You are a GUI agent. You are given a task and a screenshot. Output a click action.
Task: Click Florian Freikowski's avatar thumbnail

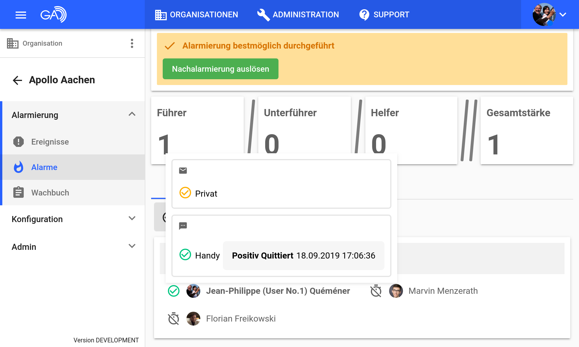point(193,319)
